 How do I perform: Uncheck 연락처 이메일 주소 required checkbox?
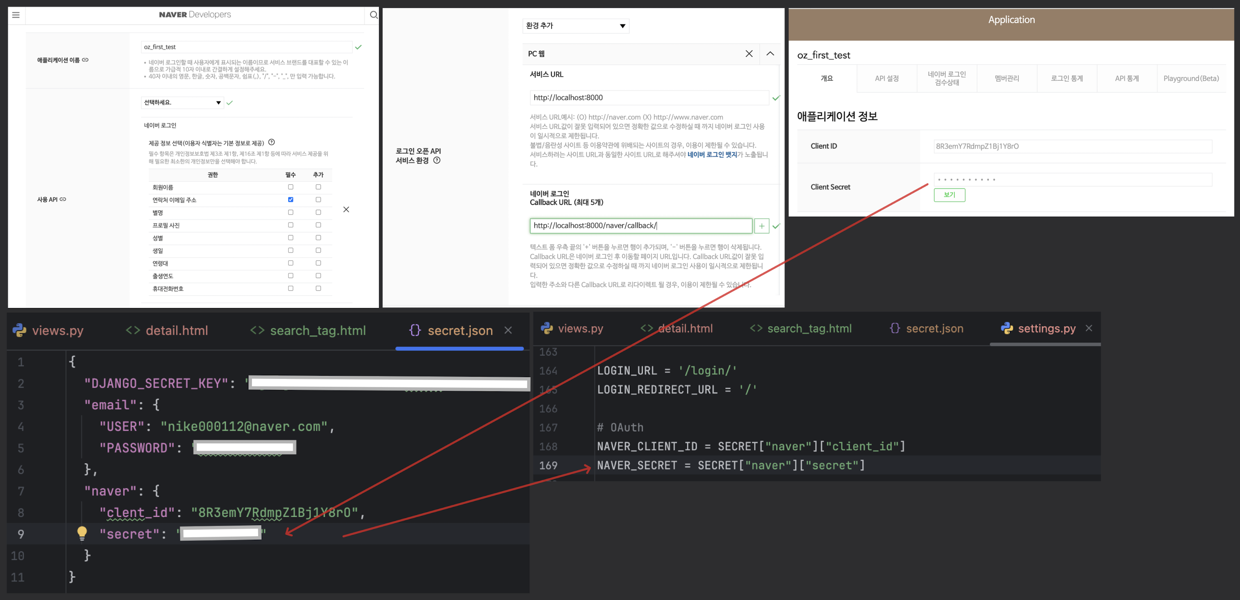291,200
